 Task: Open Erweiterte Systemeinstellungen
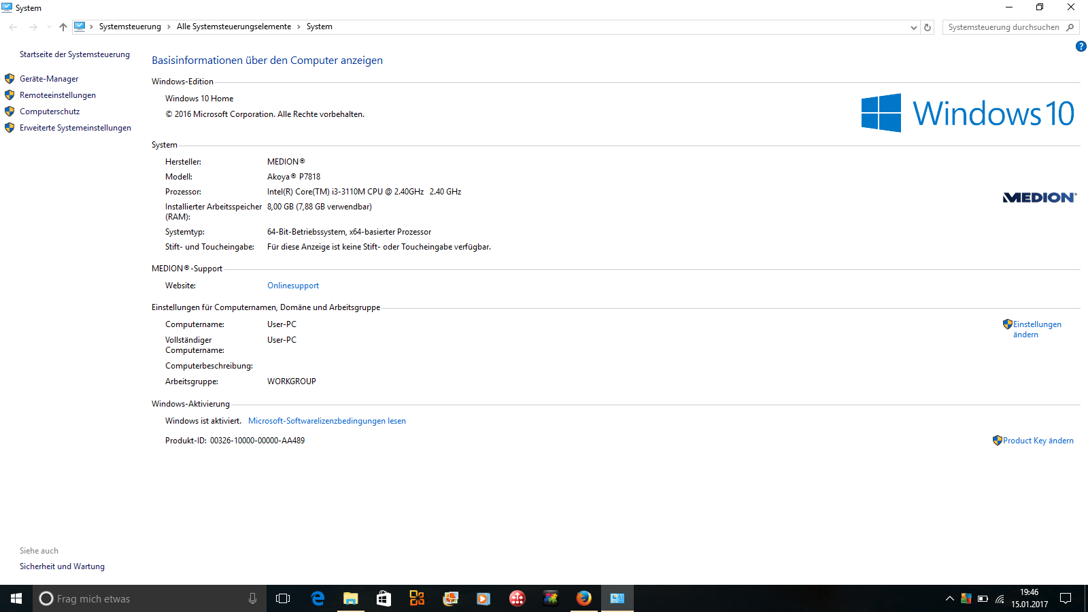[x=75, y=128]
